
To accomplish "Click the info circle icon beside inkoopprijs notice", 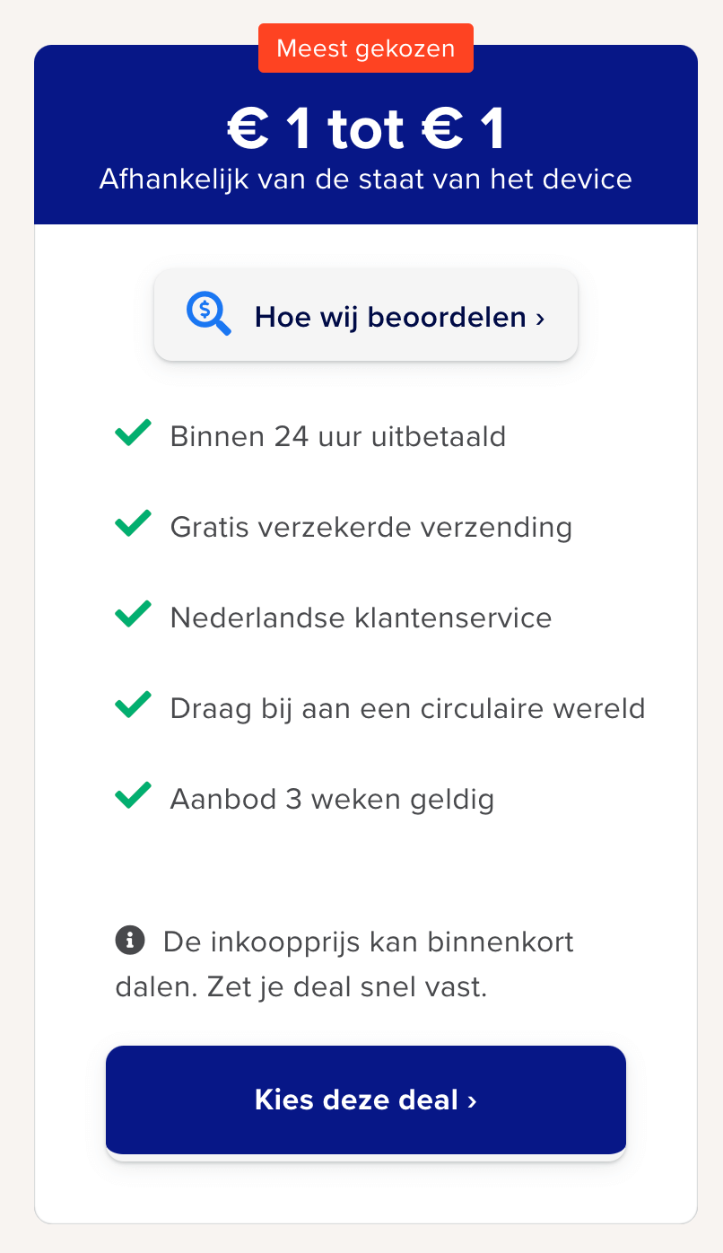I will click(x=131, y=941).
